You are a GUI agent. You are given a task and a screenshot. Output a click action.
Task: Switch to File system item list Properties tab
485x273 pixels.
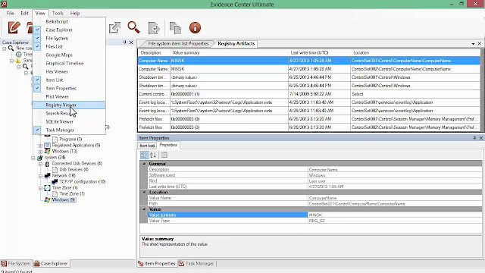178,44
